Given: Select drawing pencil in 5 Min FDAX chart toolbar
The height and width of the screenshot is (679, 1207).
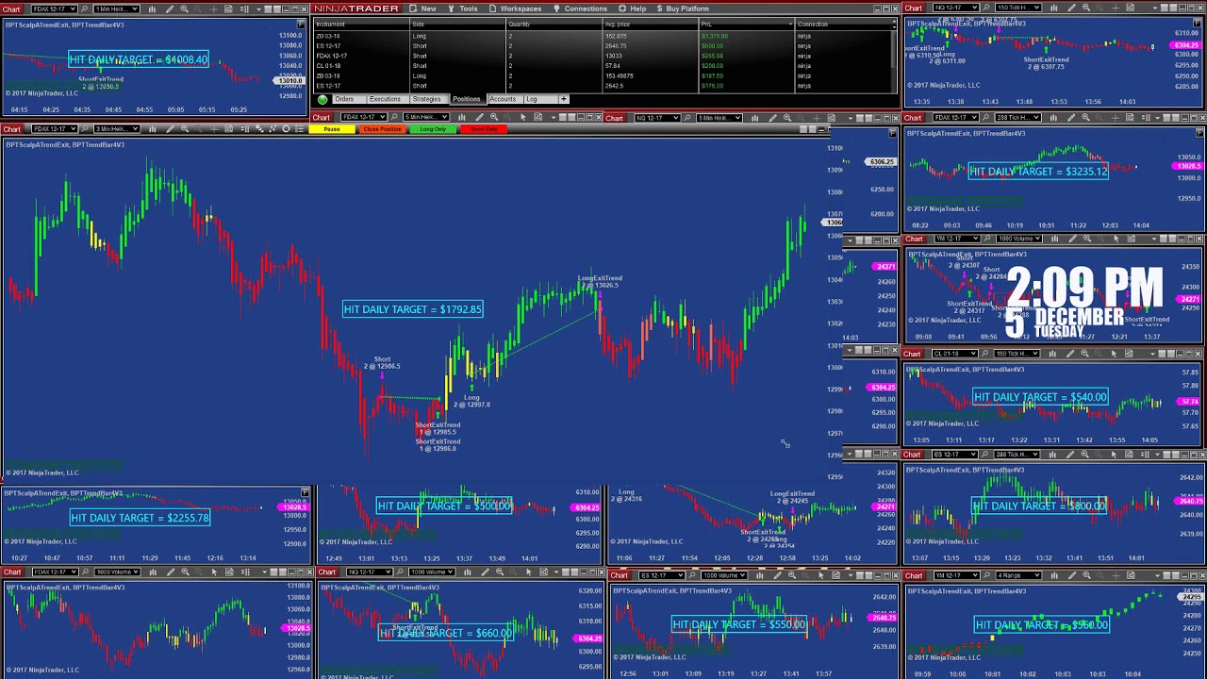Looking at the screenshot, I should [x=479, y=117].
